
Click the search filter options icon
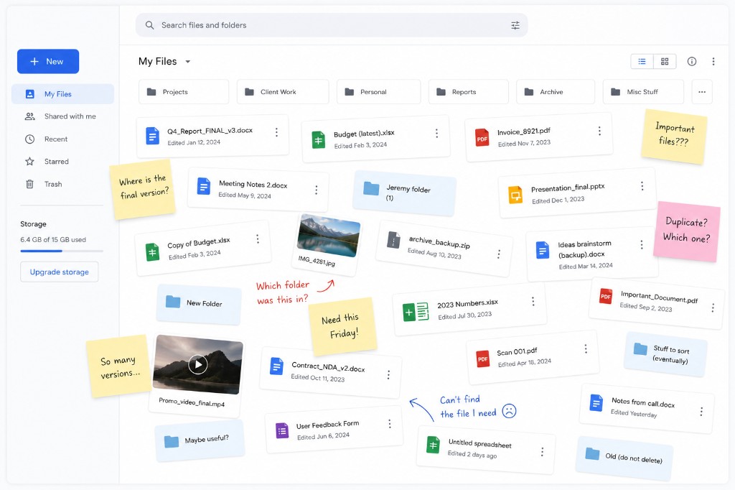(x=515, y=25)
